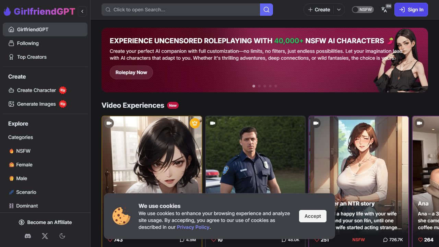Click the heart icon with 264 likes
The height and width of the screenshot is (247, 439).
click(420, 240)
